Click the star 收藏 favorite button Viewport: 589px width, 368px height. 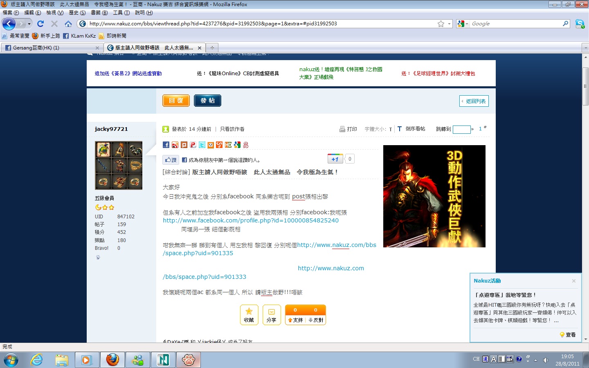pyautogui.click(x=249, y=315)
